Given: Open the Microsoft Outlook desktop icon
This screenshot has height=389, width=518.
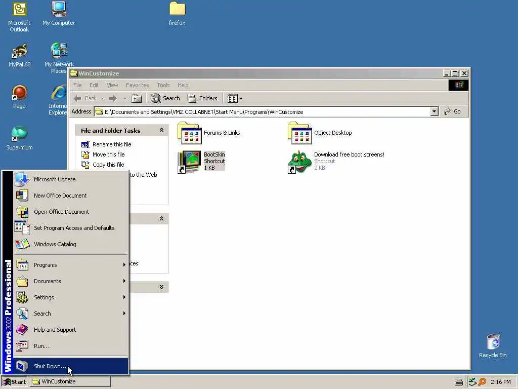Looking at the screenshot, I should [19, 17].
